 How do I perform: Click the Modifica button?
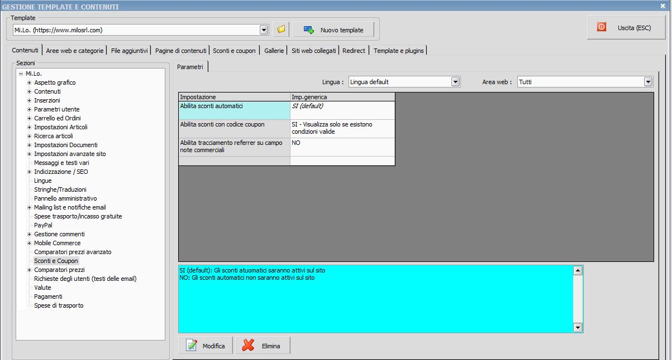206,346
